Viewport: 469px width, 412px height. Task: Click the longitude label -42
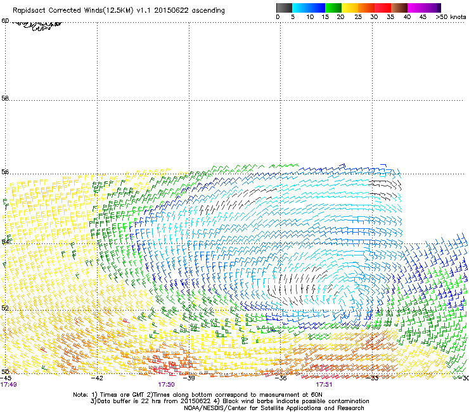(97, 378)
